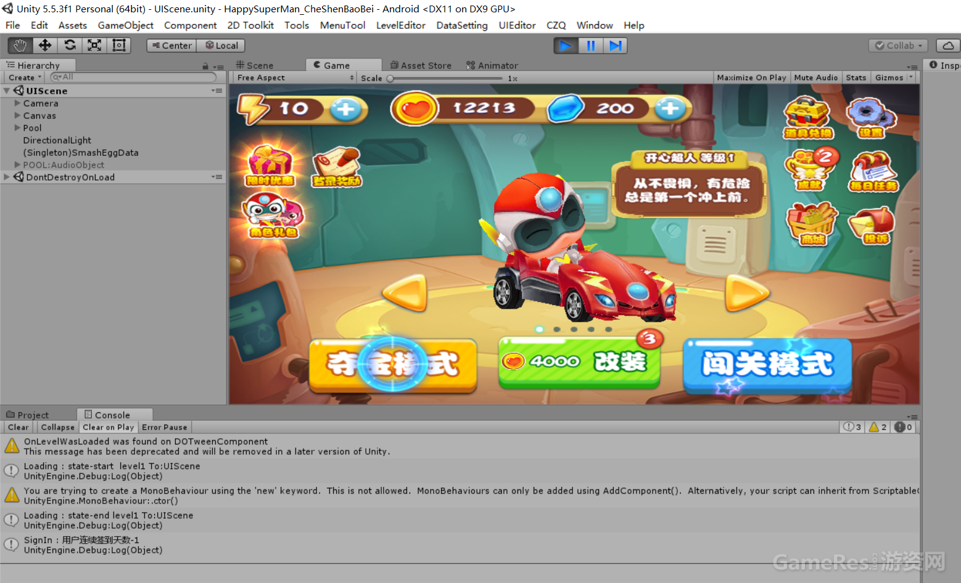
Task: Open the Collab dropdown
Action: coord(898,46)
